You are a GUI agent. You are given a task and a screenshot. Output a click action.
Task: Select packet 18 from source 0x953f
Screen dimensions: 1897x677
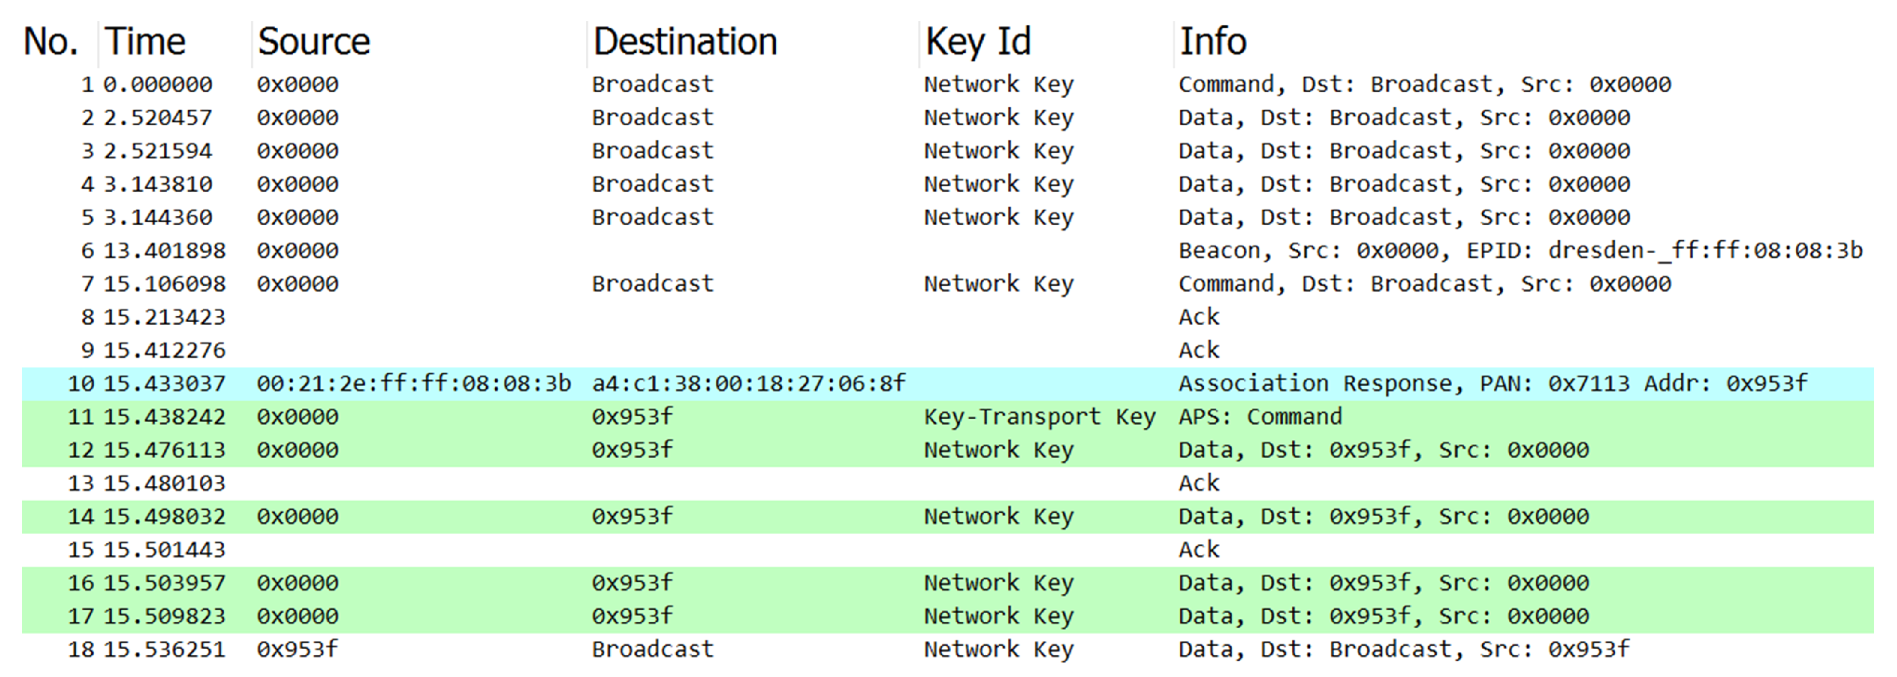point(297,649)
